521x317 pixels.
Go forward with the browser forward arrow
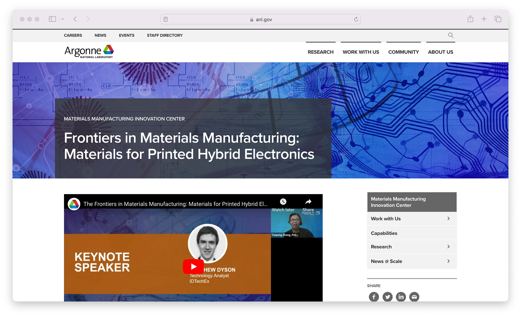click(88, 19)
